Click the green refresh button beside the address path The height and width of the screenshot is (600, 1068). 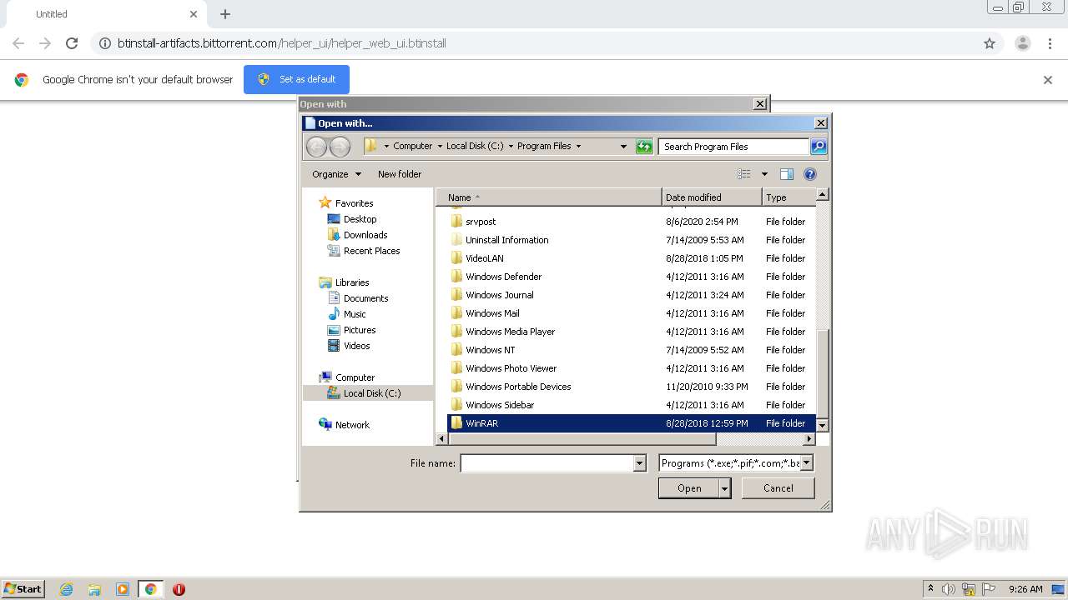(x=644, y=146)
